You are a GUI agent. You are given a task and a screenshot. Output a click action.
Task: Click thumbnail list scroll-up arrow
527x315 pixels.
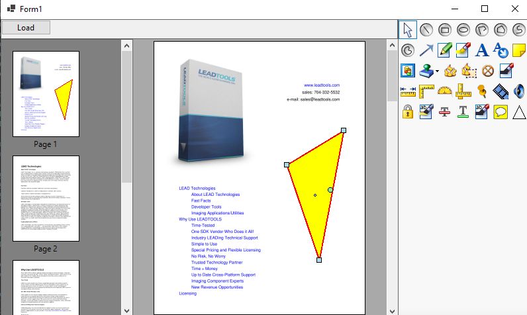(126, 46)
